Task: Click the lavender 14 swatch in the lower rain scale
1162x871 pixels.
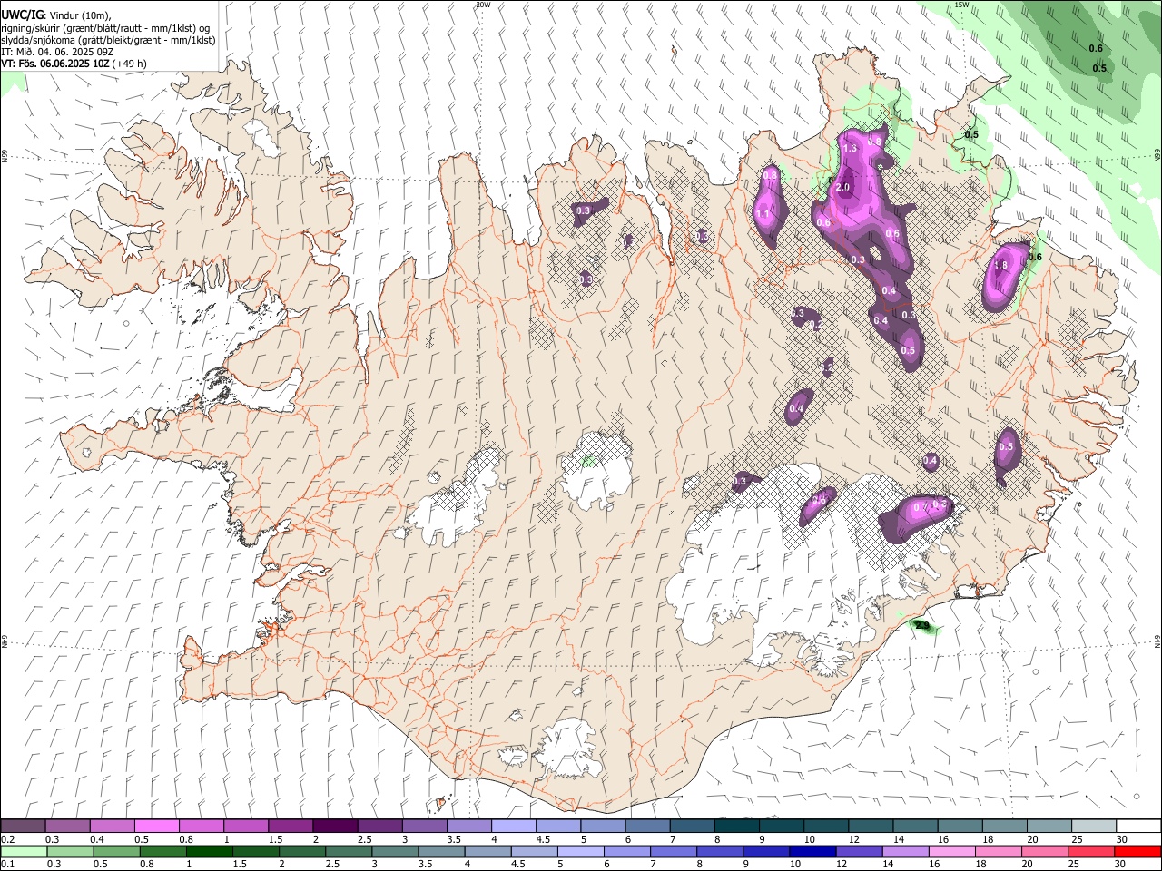Action: [905, 851]
